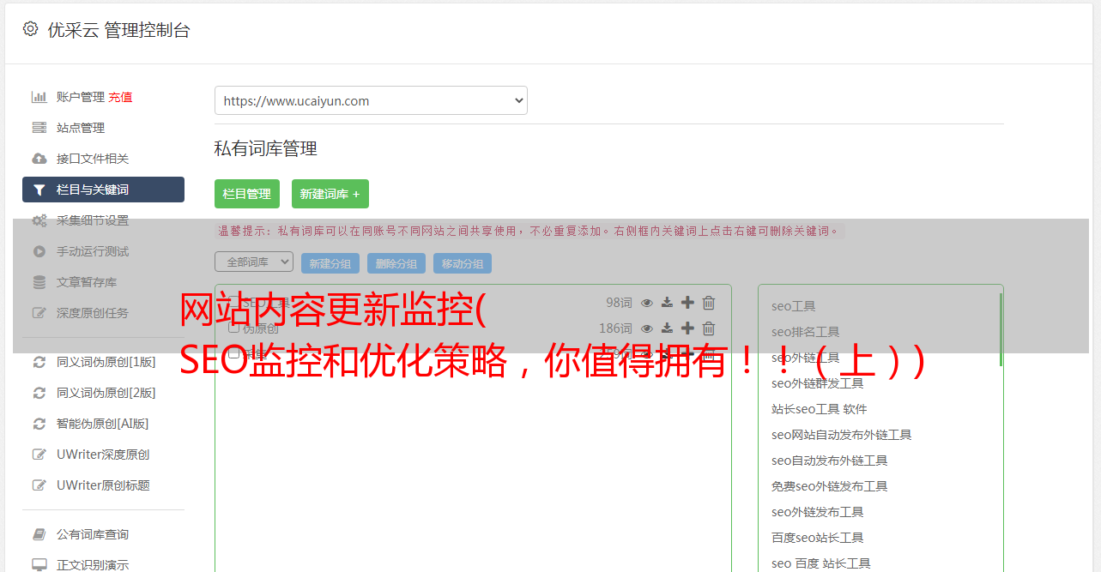The height and width of the screenshot is (572, 1101).
Task: Select keyword 百度seo站长工具
Action: [x=818, y=538]
